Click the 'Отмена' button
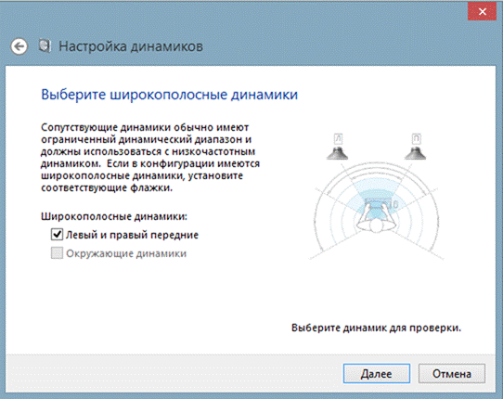 coord(452,373)
